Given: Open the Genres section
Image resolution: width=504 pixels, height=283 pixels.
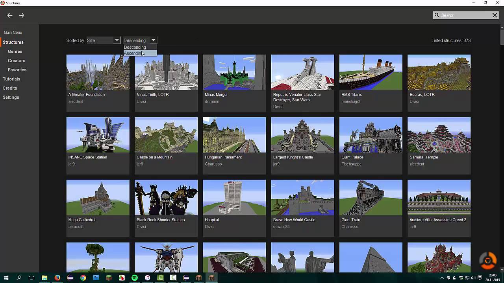Looking at the screenshot, I should click(15, 51).
